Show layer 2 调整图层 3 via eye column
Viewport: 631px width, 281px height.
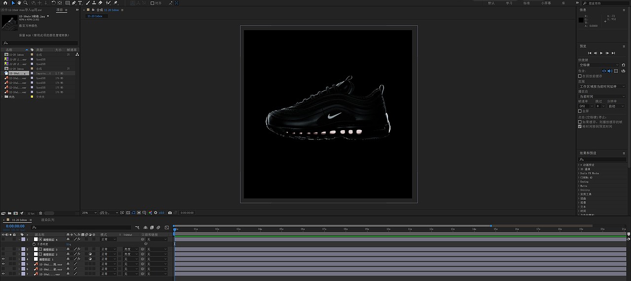point(3,249)
